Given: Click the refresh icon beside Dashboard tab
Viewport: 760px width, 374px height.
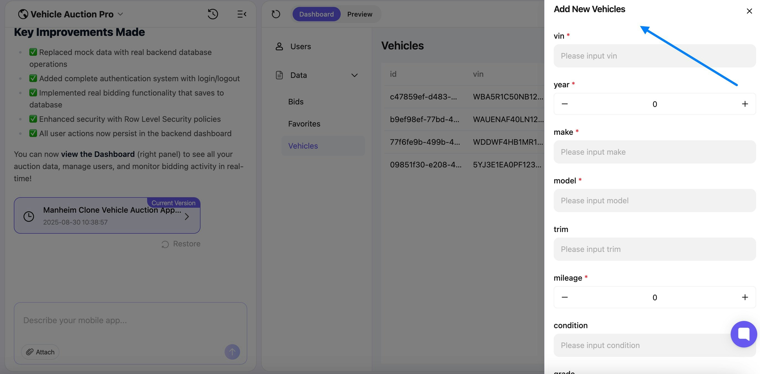Looking at the screenshot, I should click(x=275, y=14).
